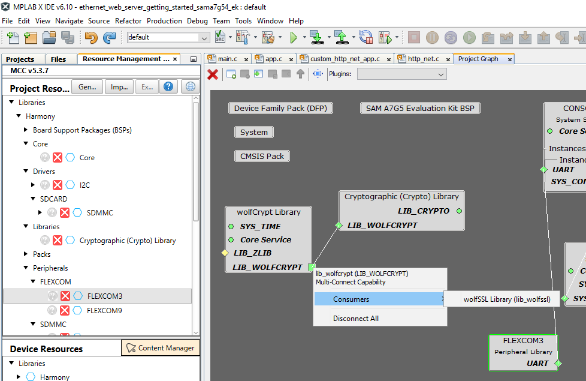The width and height of the screenshot is (586, 381).
Task: Remove FLEXCOM3 using its red X icon
Action: 65,296
